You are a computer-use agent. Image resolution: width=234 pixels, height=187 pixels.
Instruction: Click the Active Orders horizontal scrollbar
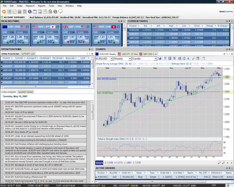click(152, 181)
